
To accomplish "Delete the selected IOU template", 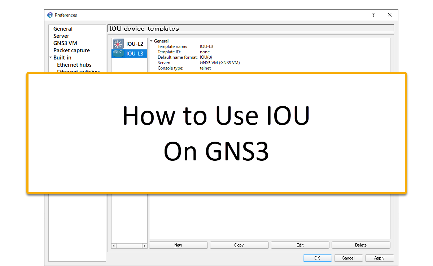I will point(361,245).
